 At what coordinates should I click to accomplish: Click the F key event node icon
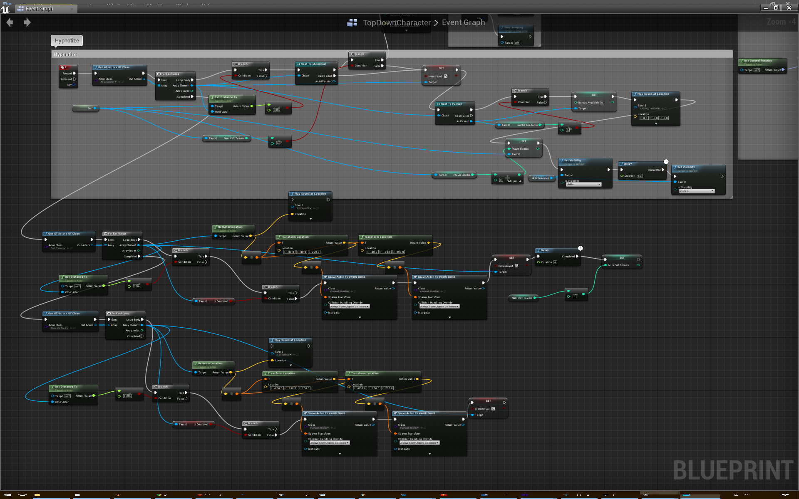click(62, 67)
